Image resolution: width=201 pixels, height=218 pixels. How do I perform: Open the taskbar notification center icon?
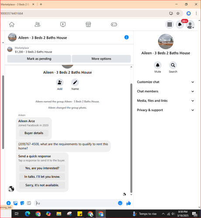(x=195, y=214)
